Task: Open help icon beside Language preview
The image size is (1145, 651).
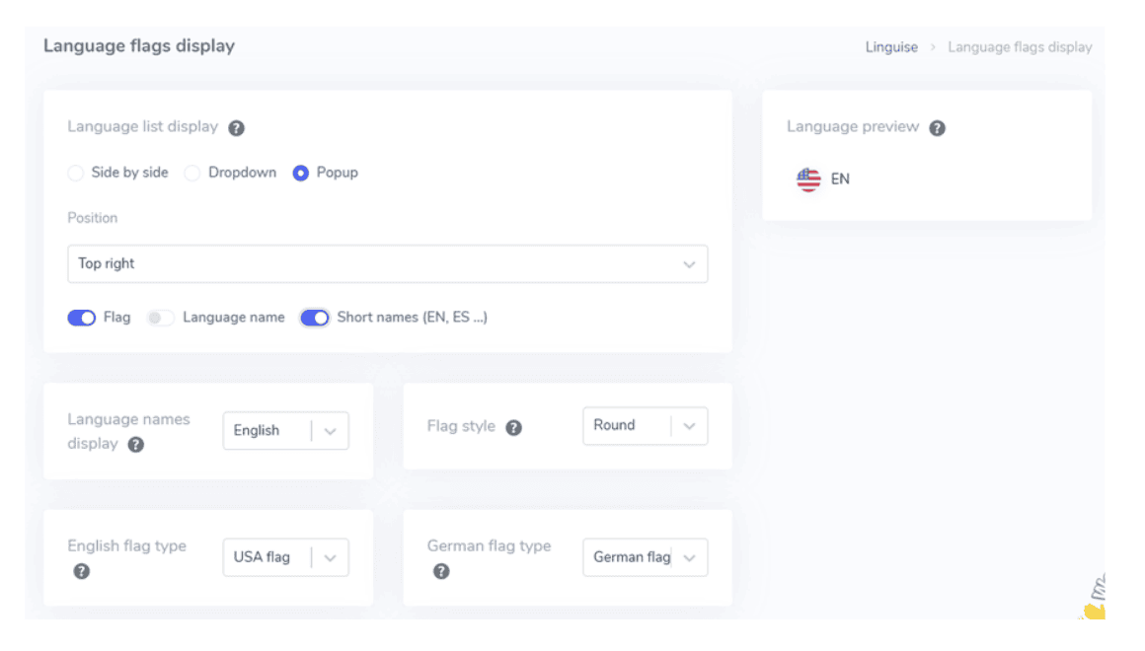Action: pos(937,128)
